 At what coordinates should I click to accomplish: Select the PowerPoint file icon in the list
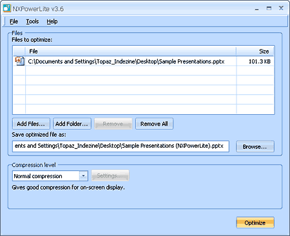[x=19, y=61]
